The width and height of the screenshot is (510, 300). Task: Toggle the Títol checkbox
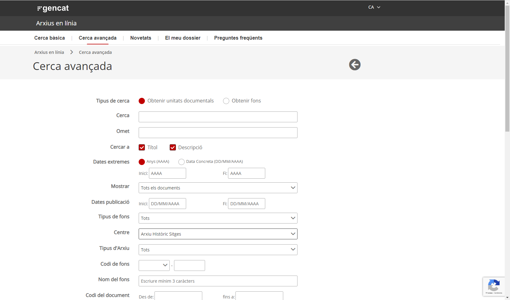point(142,147)
